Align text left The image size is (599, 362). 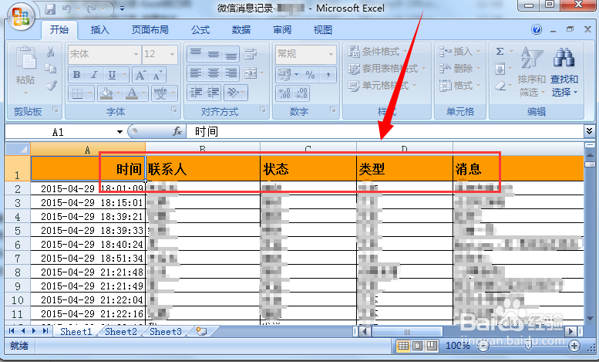(x=196, y=73)
